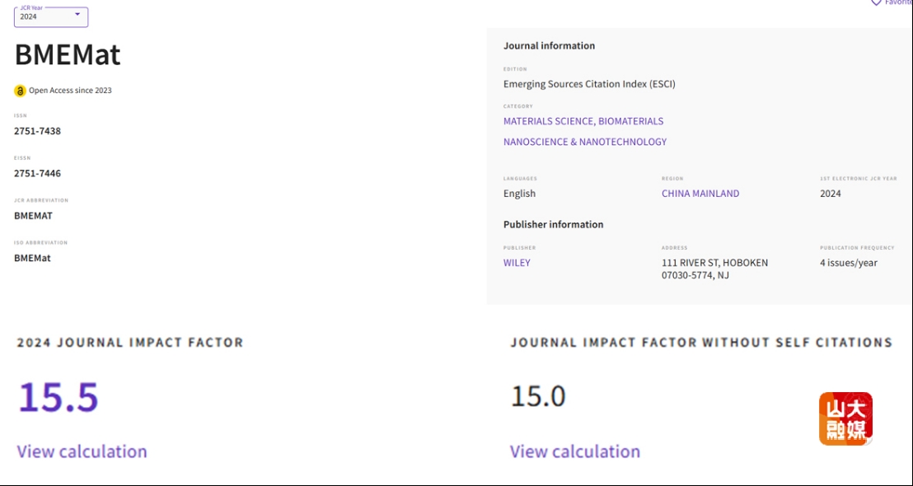Screen dimensions: 913x486
Task: Open Nanoscience & Nanotechnology category
Action: tap(585, 142)
